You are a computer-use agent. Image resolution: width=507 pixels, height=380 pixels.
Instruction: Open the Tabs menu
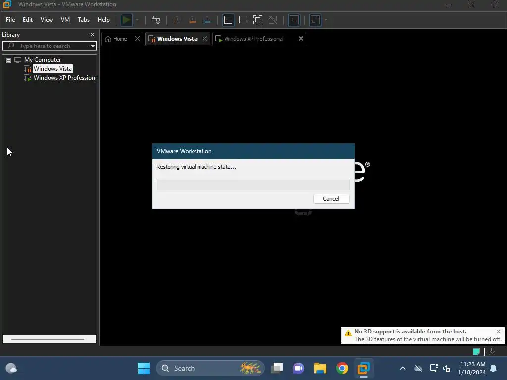pyautogui.click(x=83, y=20)
